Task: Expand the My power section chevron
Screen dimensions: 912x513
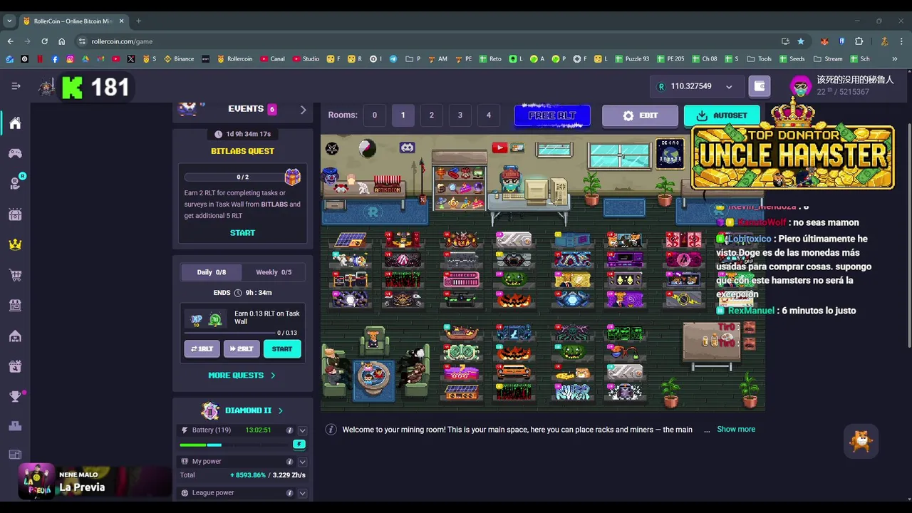Action: 302,462
